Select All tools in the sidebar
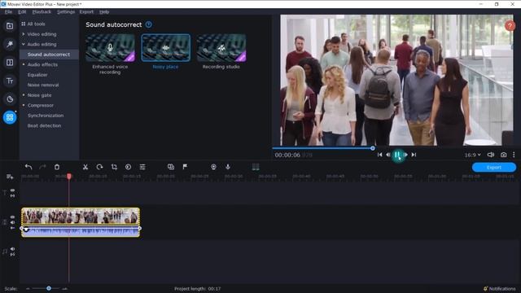This screenshot has width=521, height=293. 36,24
